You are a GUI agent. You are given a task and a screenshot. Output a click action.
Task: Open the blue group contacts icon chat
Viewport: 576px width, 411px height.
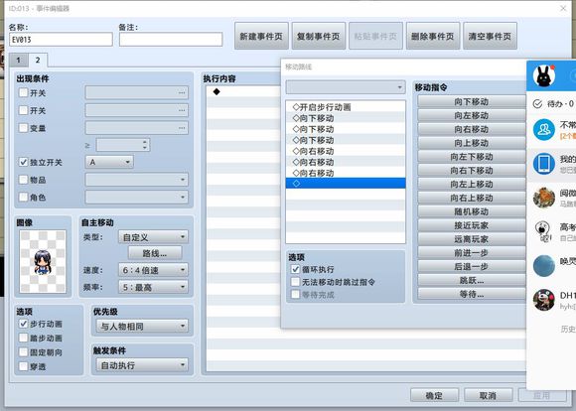pos(544,130)
